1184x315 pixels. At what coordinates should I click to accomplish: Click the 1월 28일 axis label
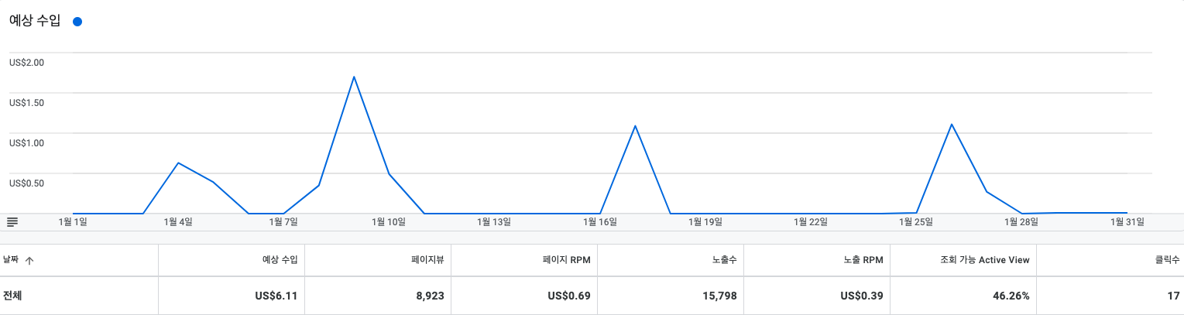(1021, 222)
